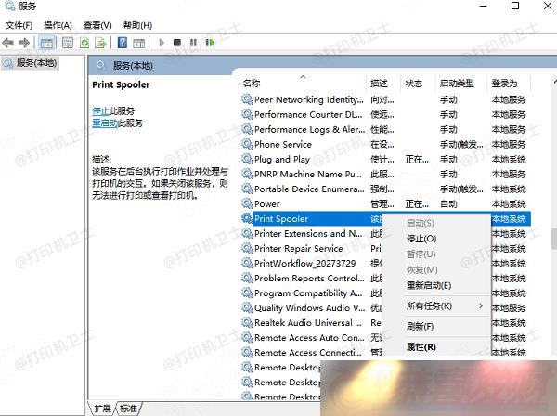Click the gear icon beside PrintWorkflow_20273729
This screenshot has height=416, width=557.
tap(247, 263)
